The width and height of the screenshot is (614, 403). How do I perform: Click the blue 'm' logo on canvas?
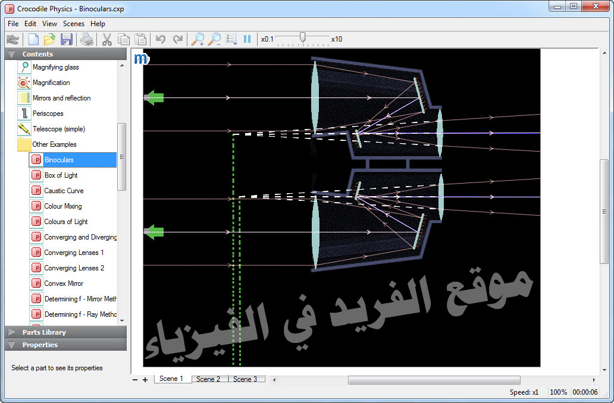pyautogui.click(x=142, y=58)
